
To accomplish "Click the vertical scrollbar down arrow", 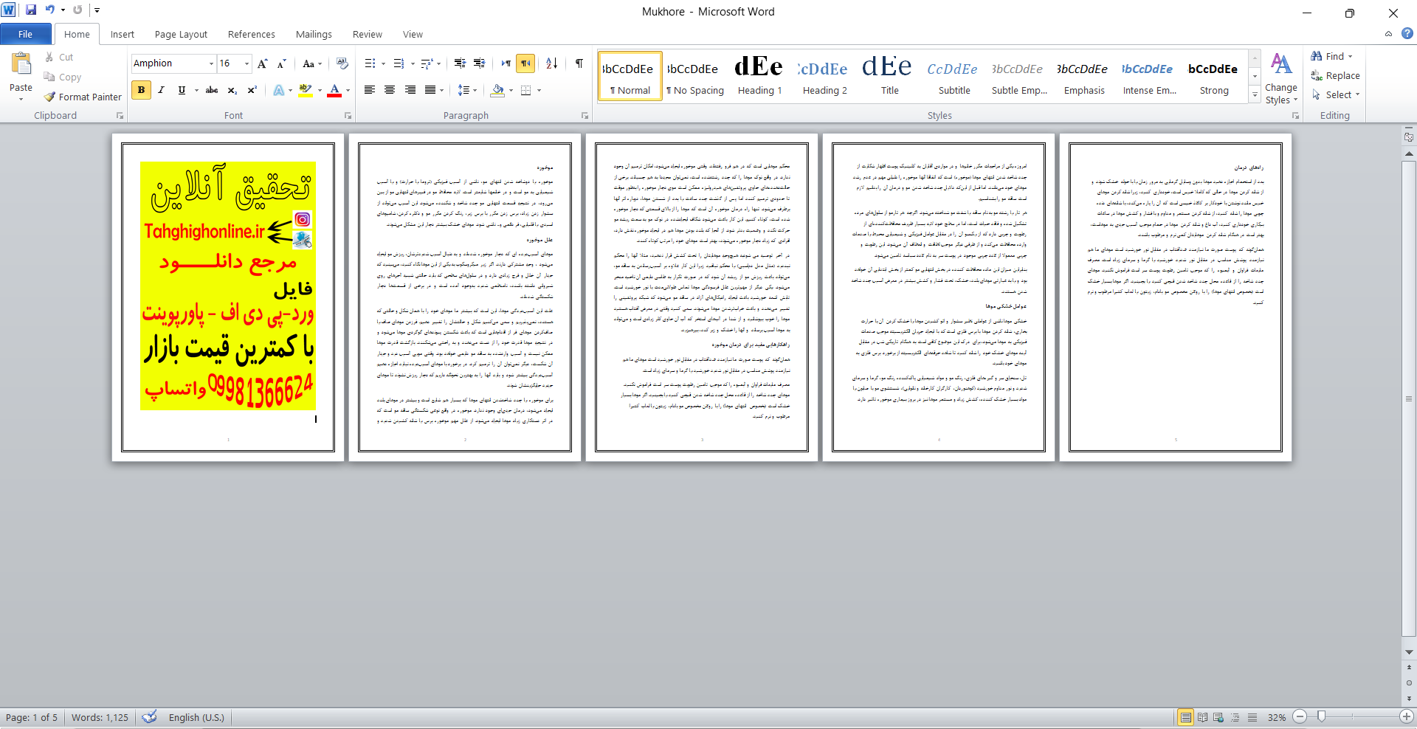I will pyautogui.click(x=1409, y=652).
